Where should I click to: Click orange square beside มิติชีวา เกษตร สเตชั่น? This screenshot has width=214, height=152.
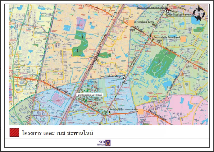pos(141,112)
